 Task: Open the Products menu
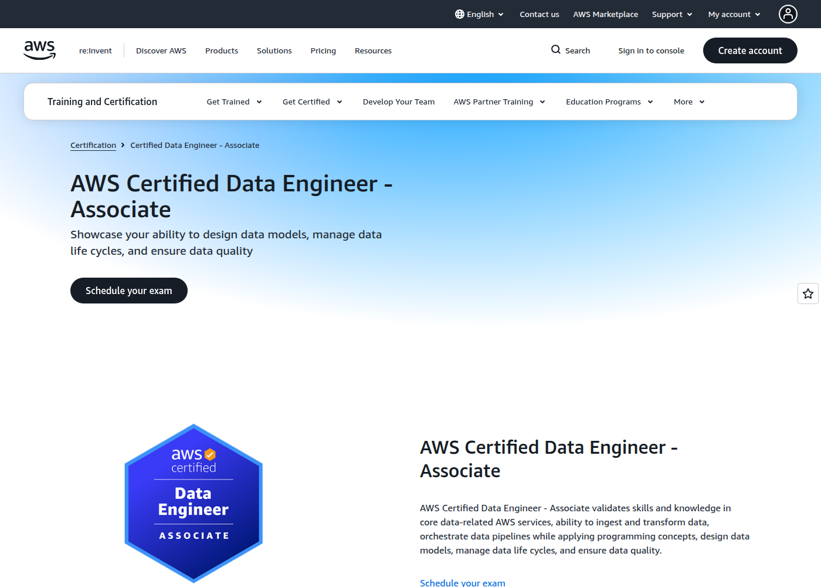[x=222, y=50]
